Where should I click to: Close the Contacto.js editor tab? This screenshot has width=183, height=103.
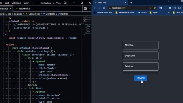tap(10, 9)
